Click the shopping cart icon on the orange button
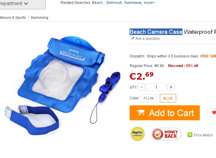The image size is (216, 158). [x=141, y=113]
